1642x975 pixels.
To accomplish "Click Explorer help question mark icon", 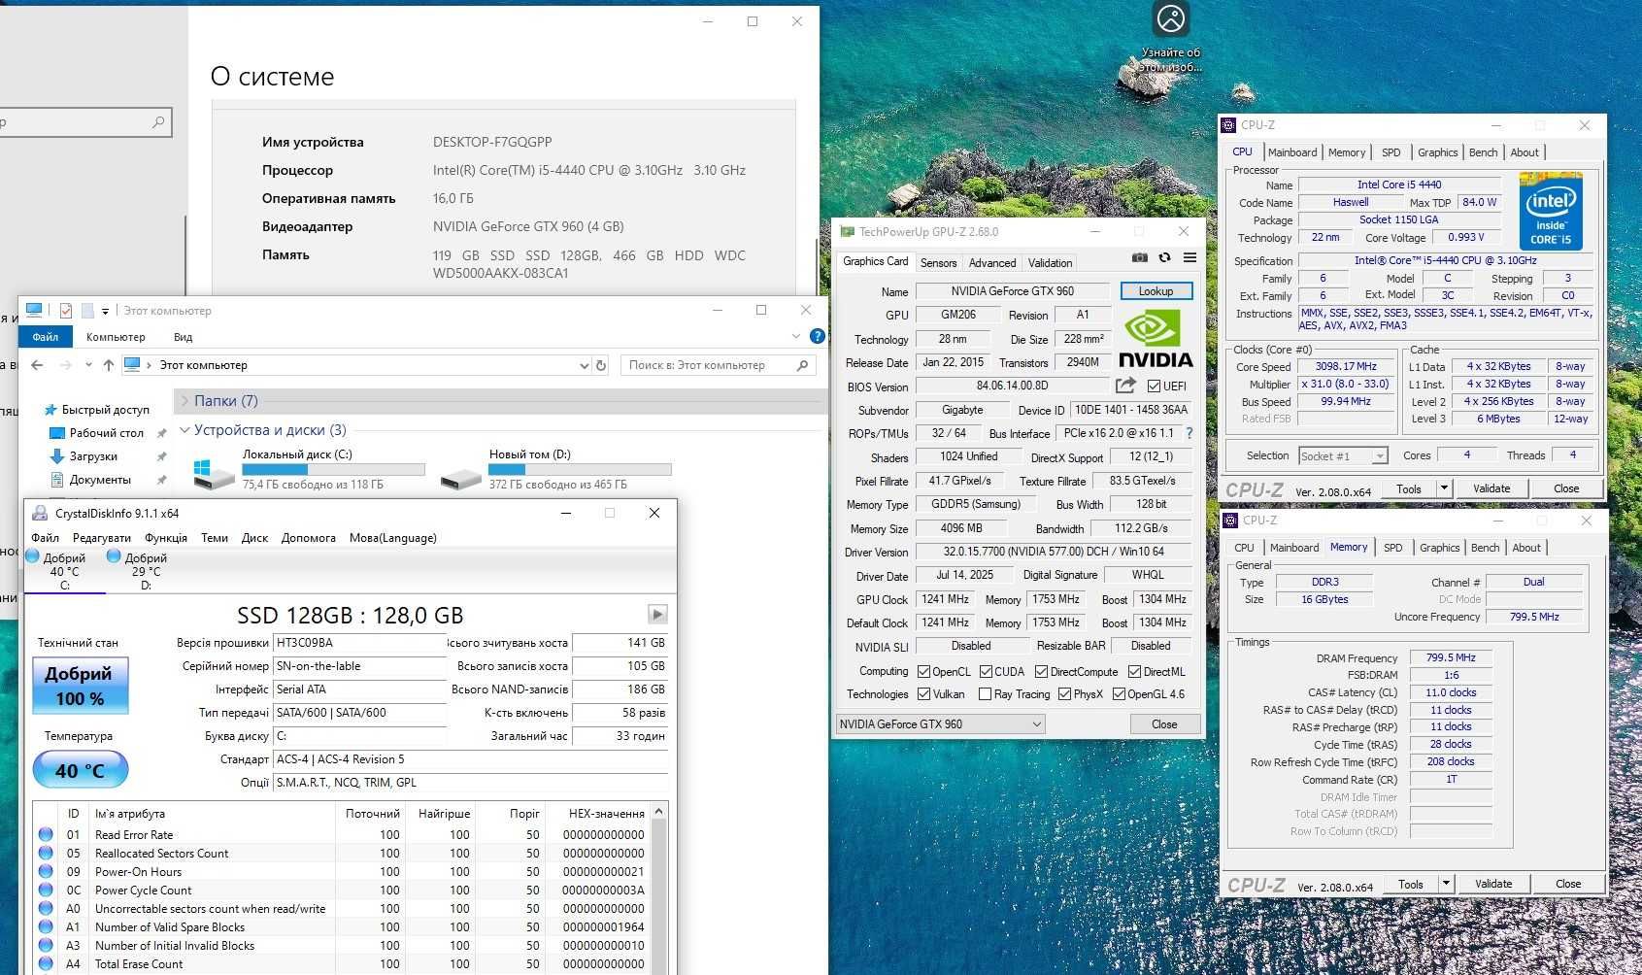I will click(818, 336).
